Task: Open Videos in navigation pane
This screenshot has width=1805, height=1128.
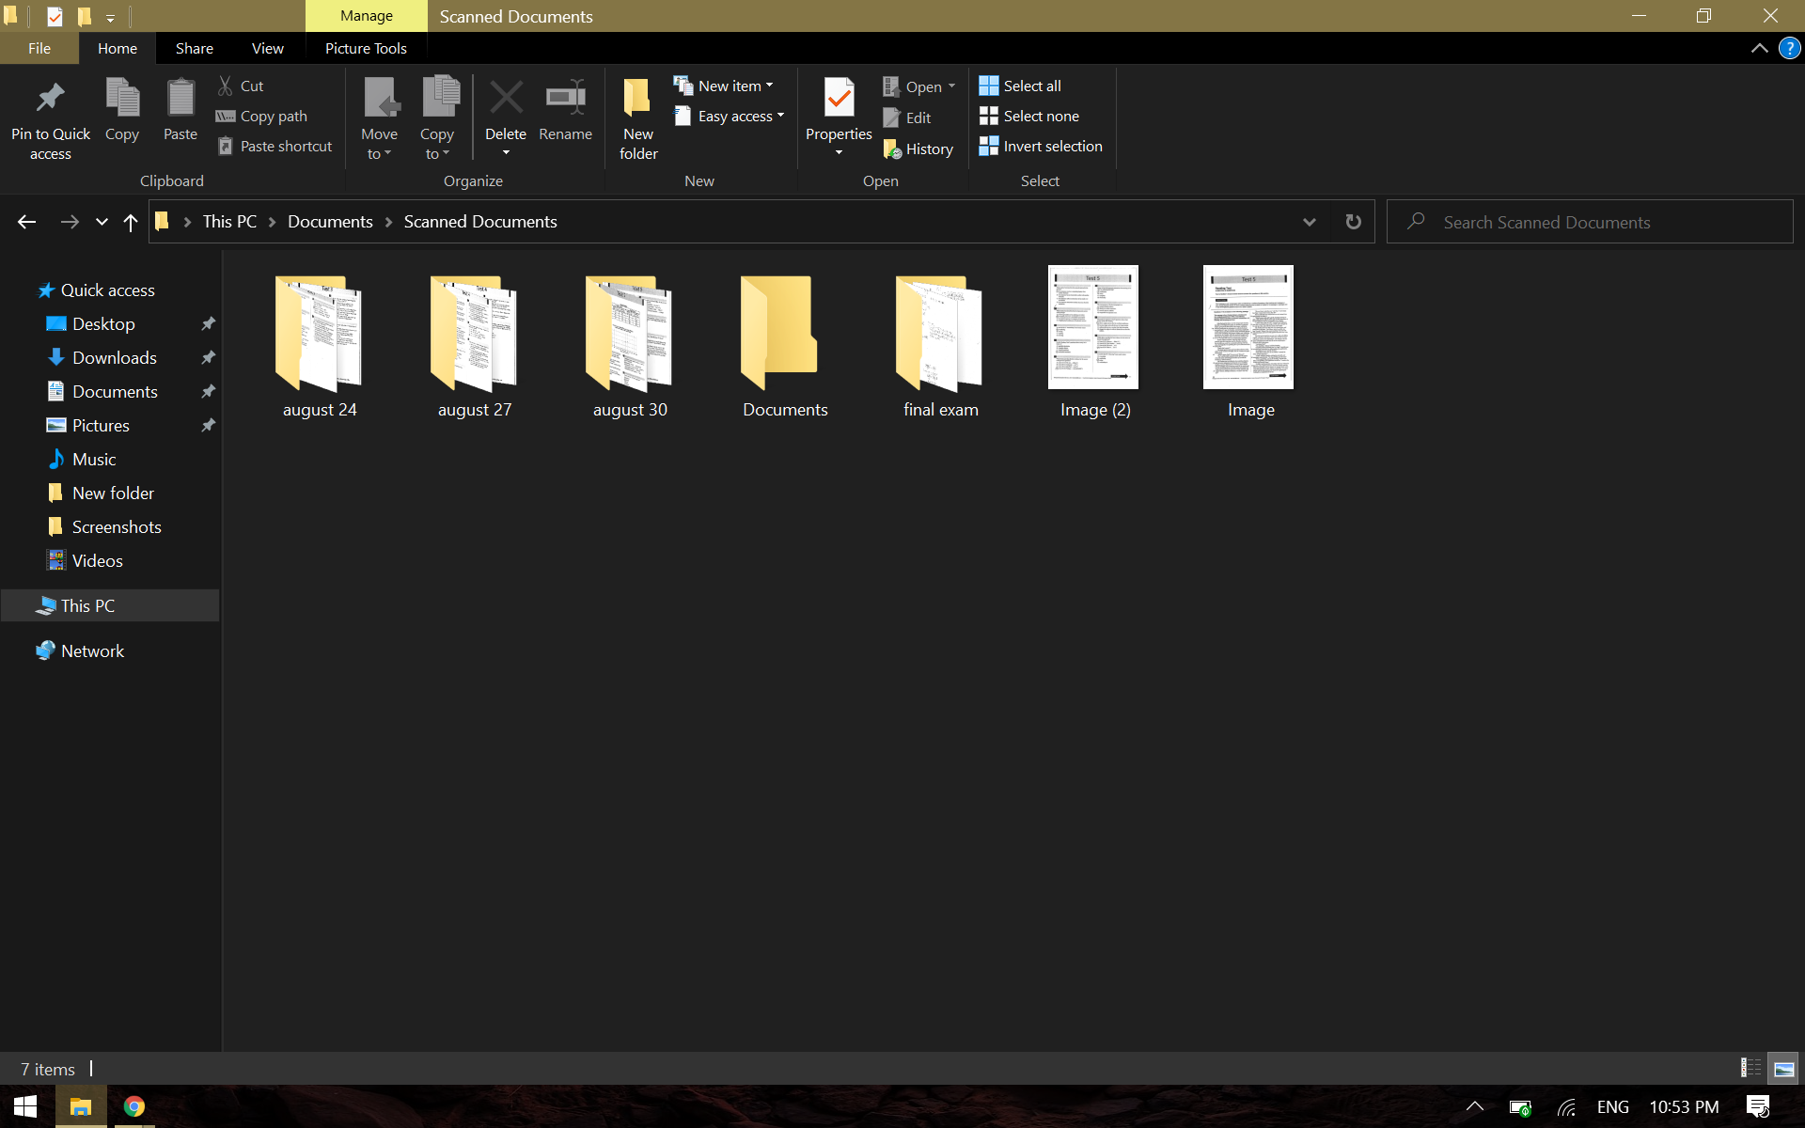Action: click(x=97, y=561)
